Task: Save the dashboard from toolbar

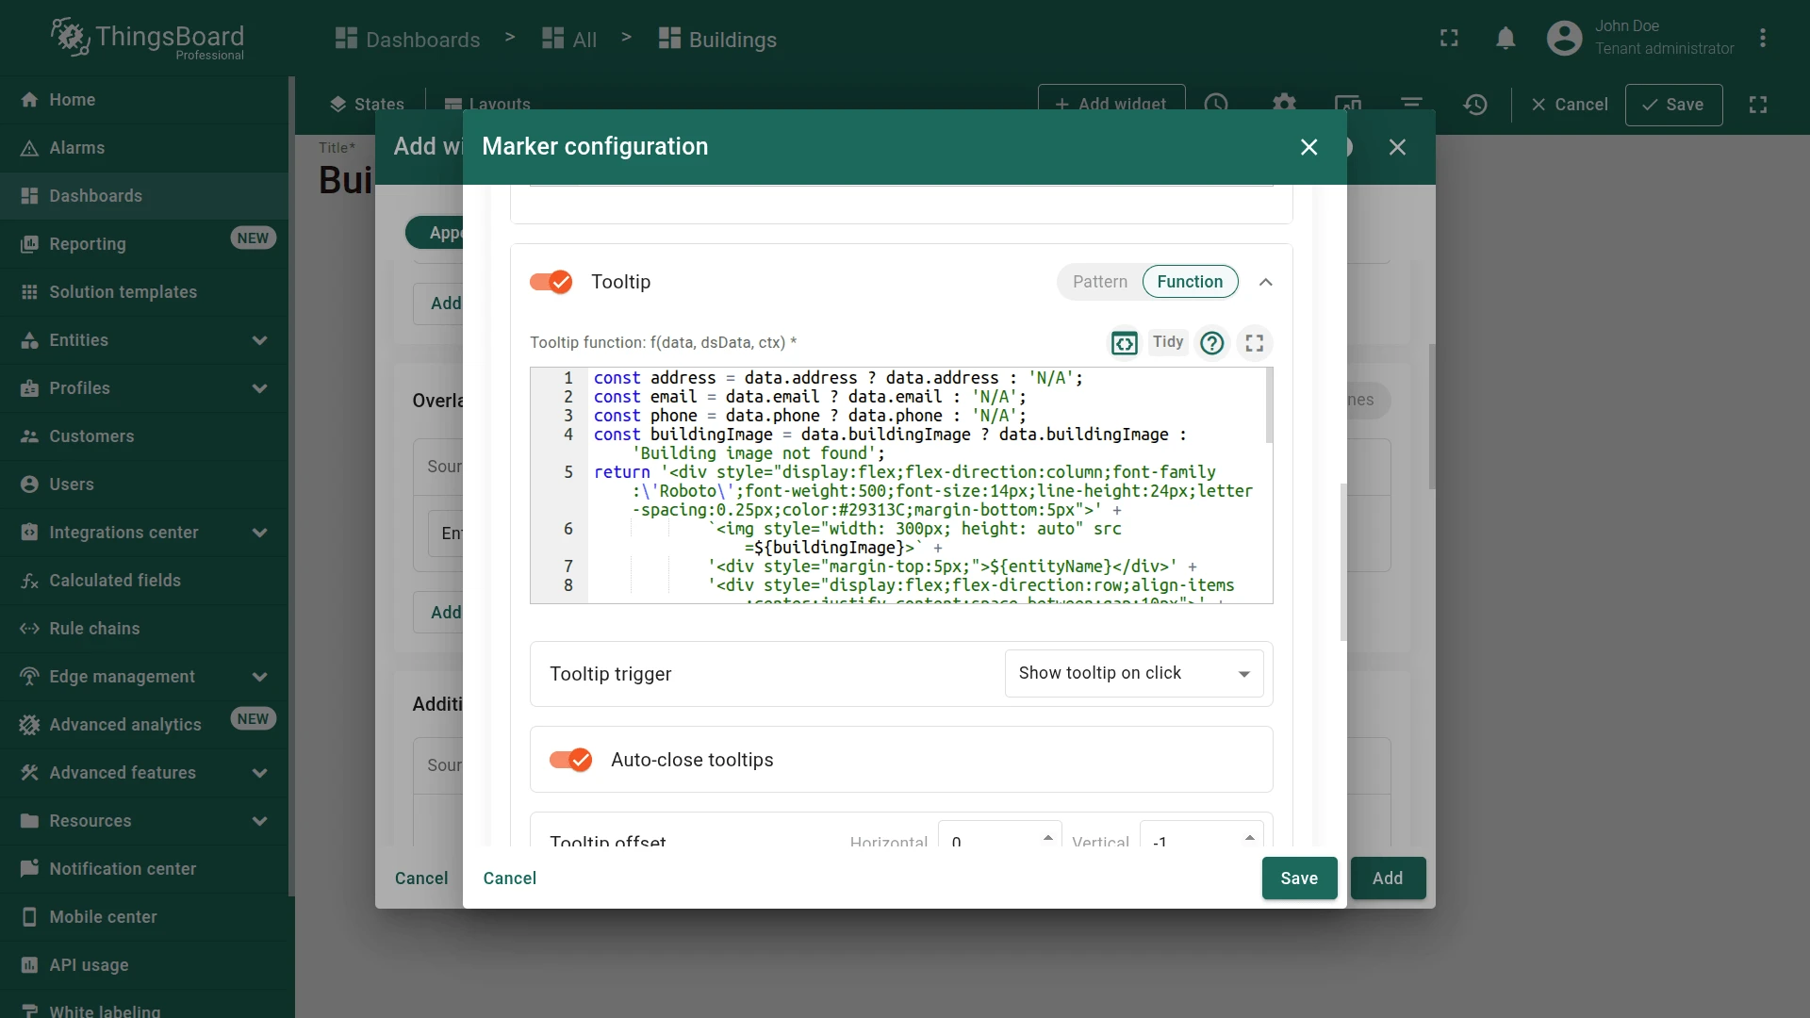Action: coord(1673,105)
